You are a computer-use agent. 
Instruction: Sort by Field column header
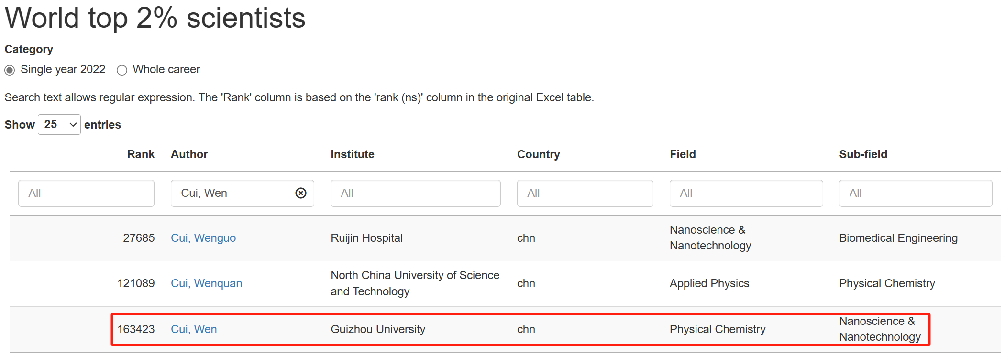coord(683,154)
